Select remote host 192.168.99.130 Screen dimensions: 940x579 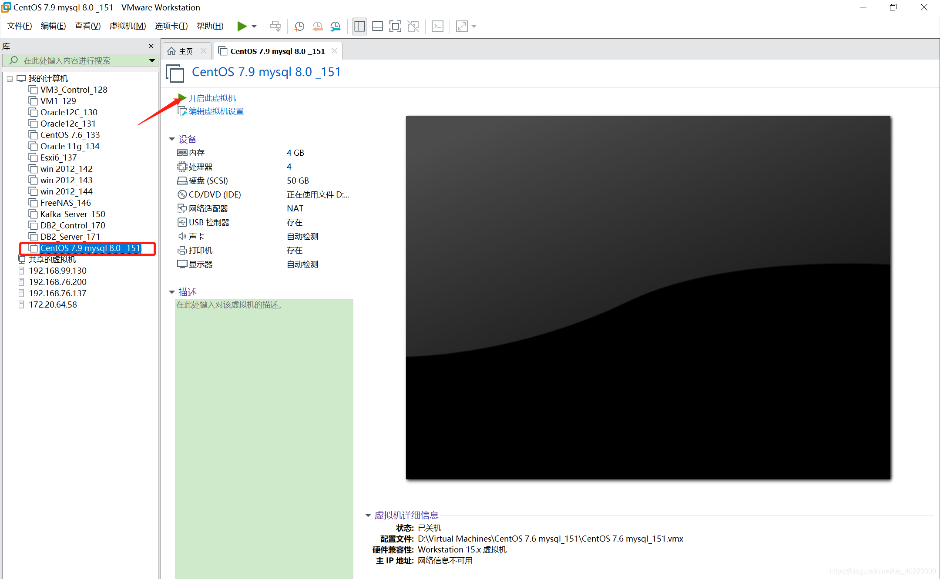(57, 271)
